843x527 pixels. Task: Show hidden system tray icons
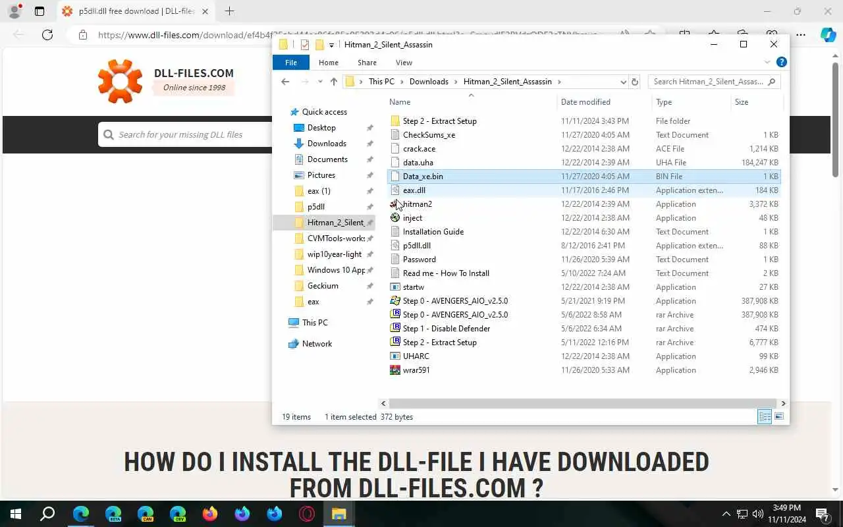tap(726, 514)
